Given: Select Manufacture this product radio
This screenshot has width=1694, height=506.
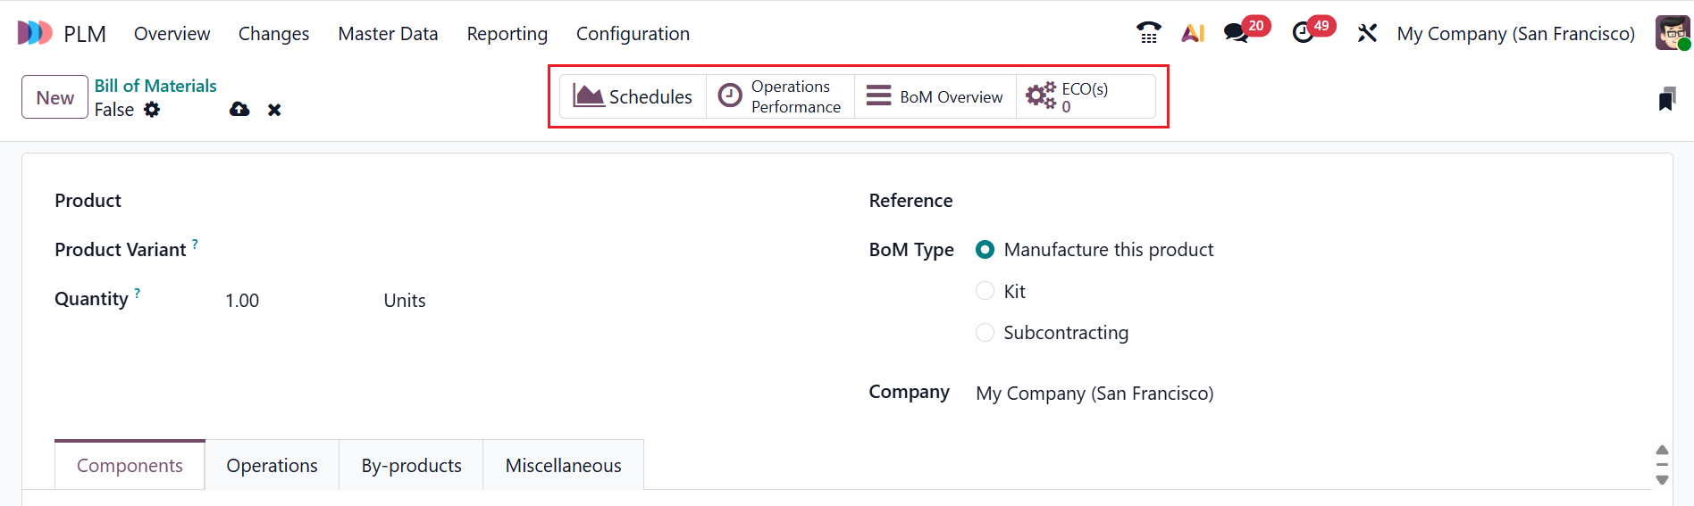Looking at the screenshot, I should [x=985, y=250].
